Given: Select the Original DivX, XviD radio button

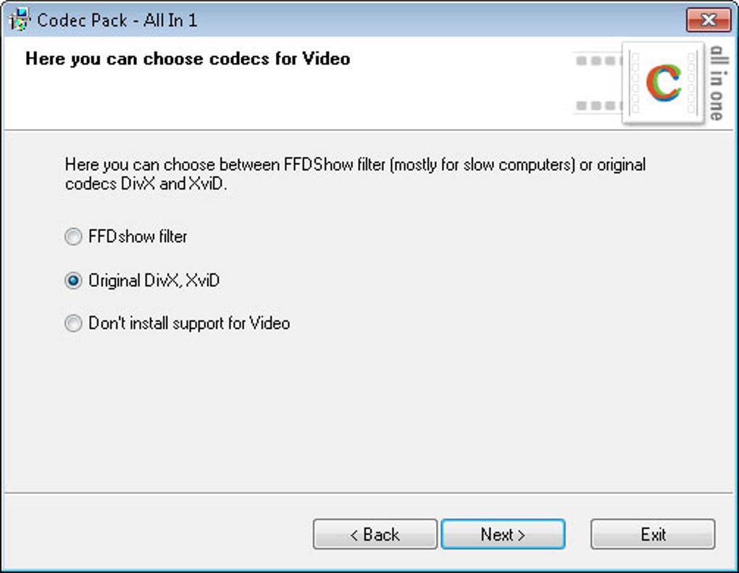Looking at the screenshot, I should [73, 281].
